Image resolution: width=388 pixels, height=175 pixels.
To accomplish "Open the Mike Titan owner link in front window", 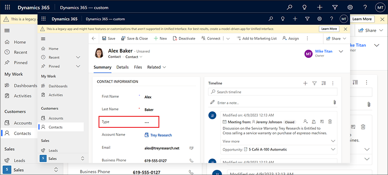I will pos(324,51).
